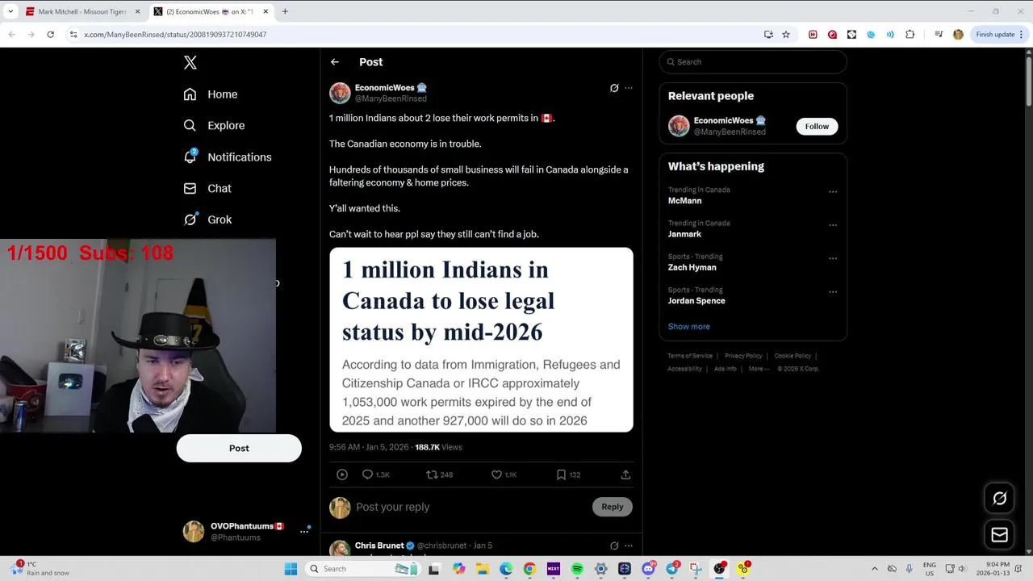Open Terms of Service link
The width and height of the screenshot is (1033, 581).
690,356
